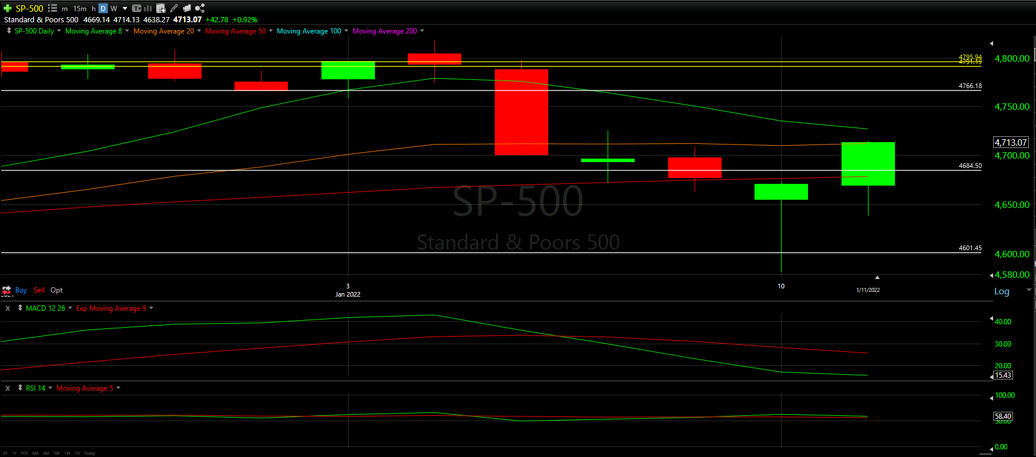Viewport: 1036px width, 457px height.
Task: Click the Sell link
Action: pyautogui.click(x=39, y=290)
